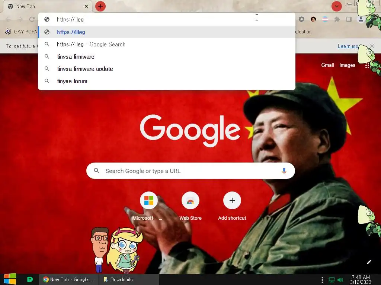Start voice search with microphone icon
Screen dimensions: 381x285
point(284,171)
